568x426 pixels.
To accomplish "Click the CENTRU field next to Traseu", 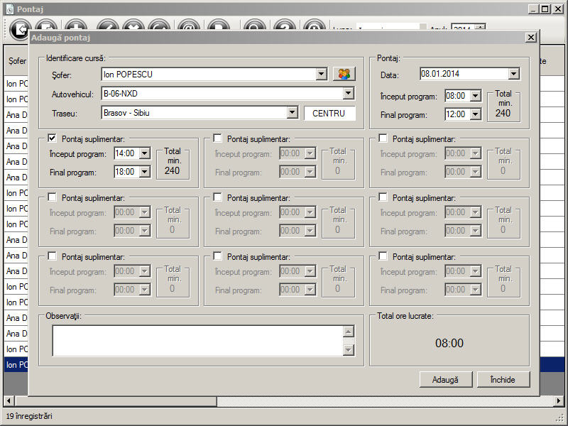I will pyautogui.click(x=329, y=114).
